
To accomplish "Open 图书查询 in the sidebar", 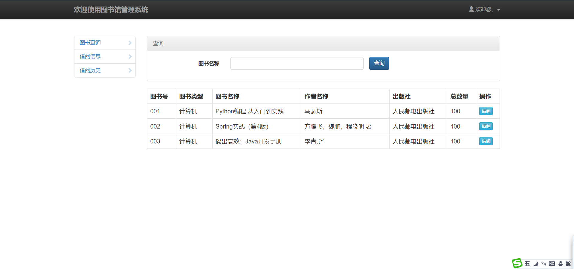I will point(105,43).
